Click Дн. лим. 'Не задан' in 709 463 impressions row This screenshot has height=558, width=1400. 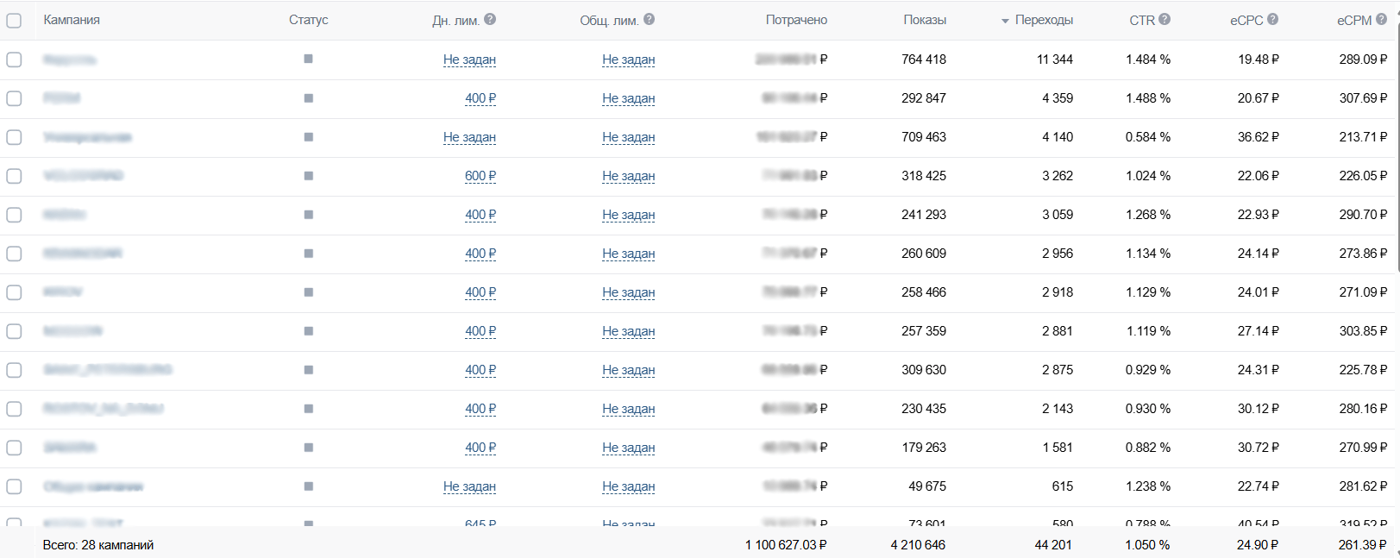pyautogui.click(x=469, y=137)
